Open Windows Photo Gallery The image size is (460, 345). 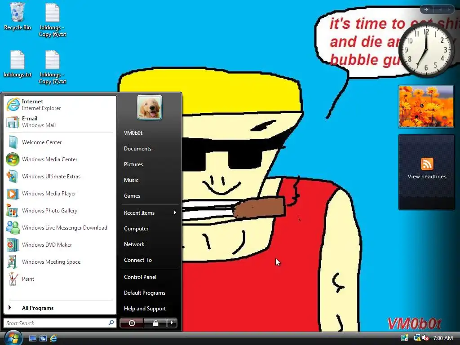click(60, 211)
